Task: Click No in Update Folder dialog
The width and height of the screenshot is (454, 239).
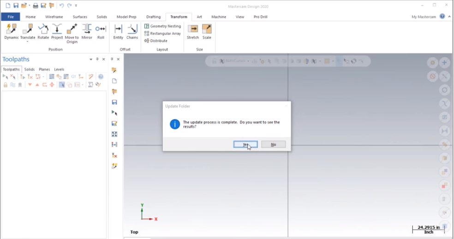Action: [x=273, y=144]
